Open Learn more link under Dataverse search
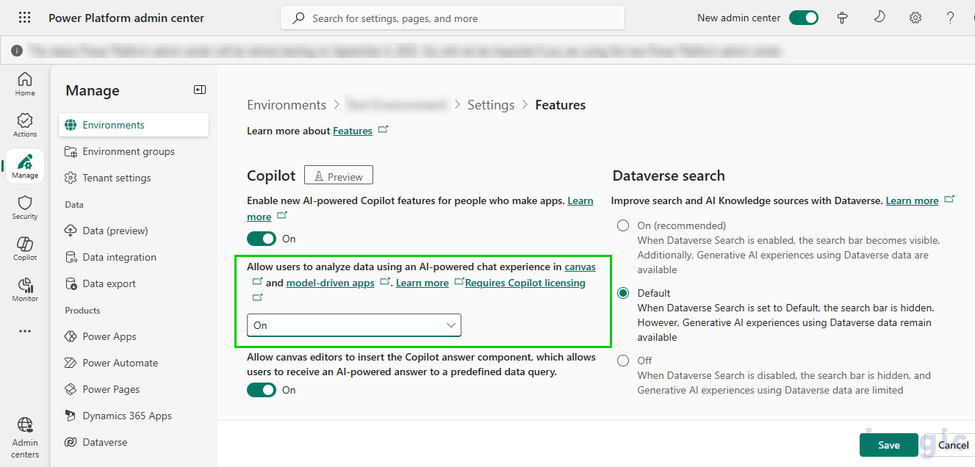Image resolution: width=975 pixels, height=467 pixels. [912, 200]
